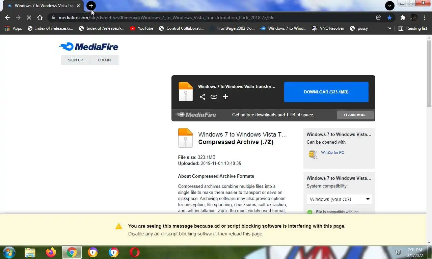This screenshot has height=259, width=432.
Task: Open the Chrome extensions puzzle icon
Action: pyautogui.click(x=403, y=18)
